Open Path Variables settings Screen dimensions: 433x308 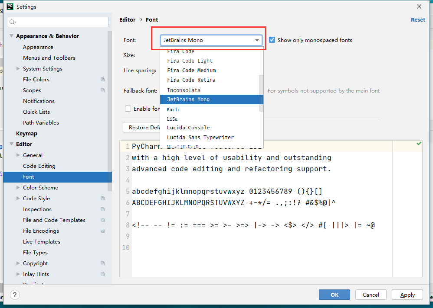(41, 123)
